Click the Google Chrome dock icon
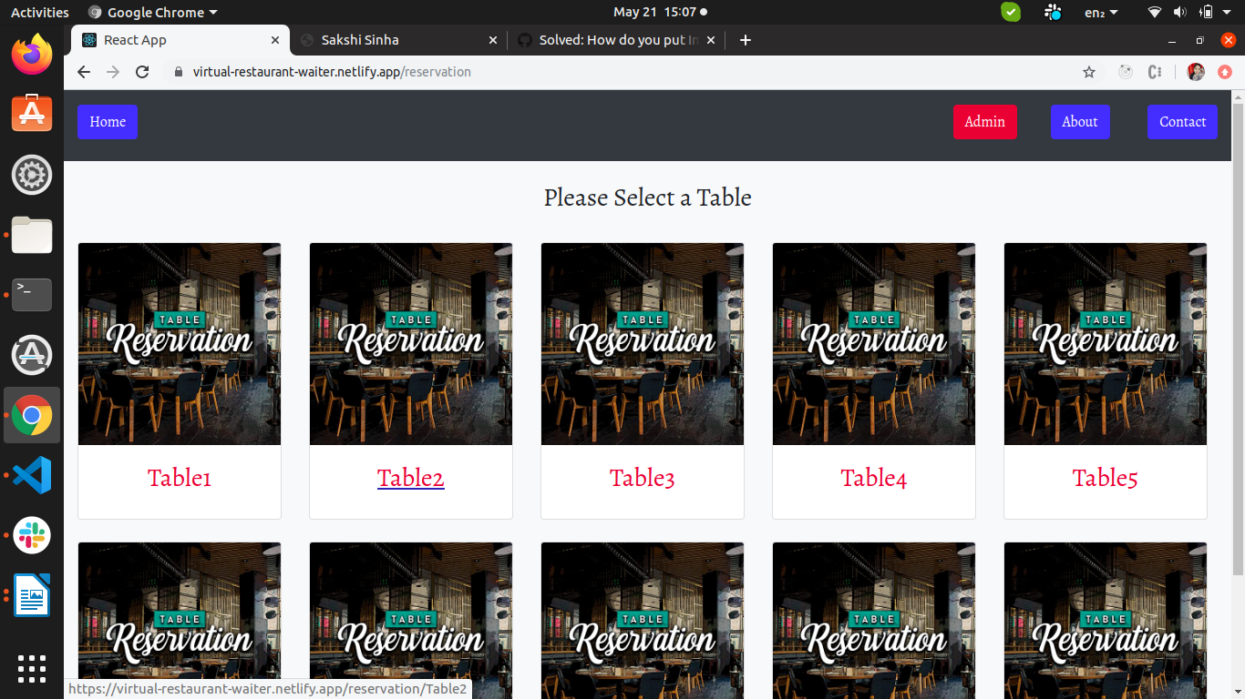Image resolution: width=1245 pixels, height=699 pixels. click(32, 415)
